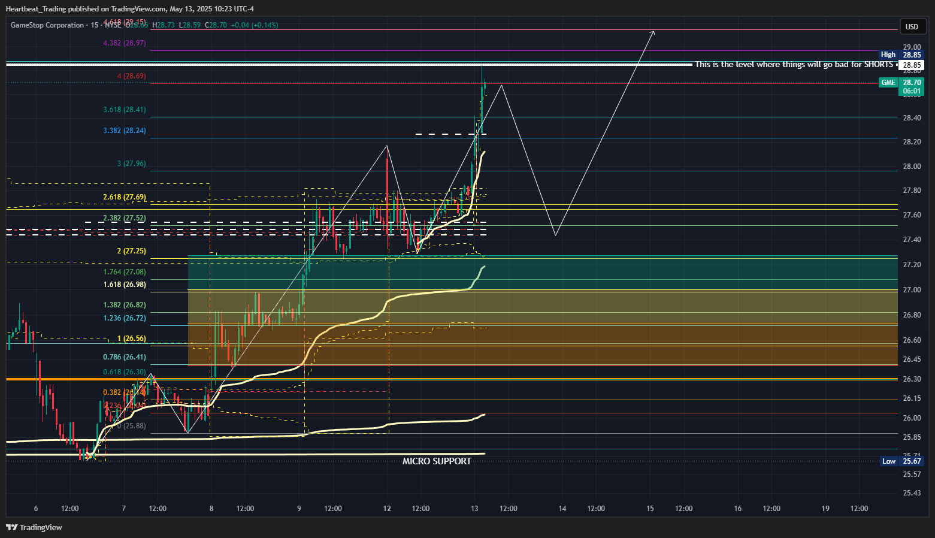The height and width of the screenshot is (538, 935).
Task: Click the TradingView logo at bottom left
Action: [x=34, y=527]
